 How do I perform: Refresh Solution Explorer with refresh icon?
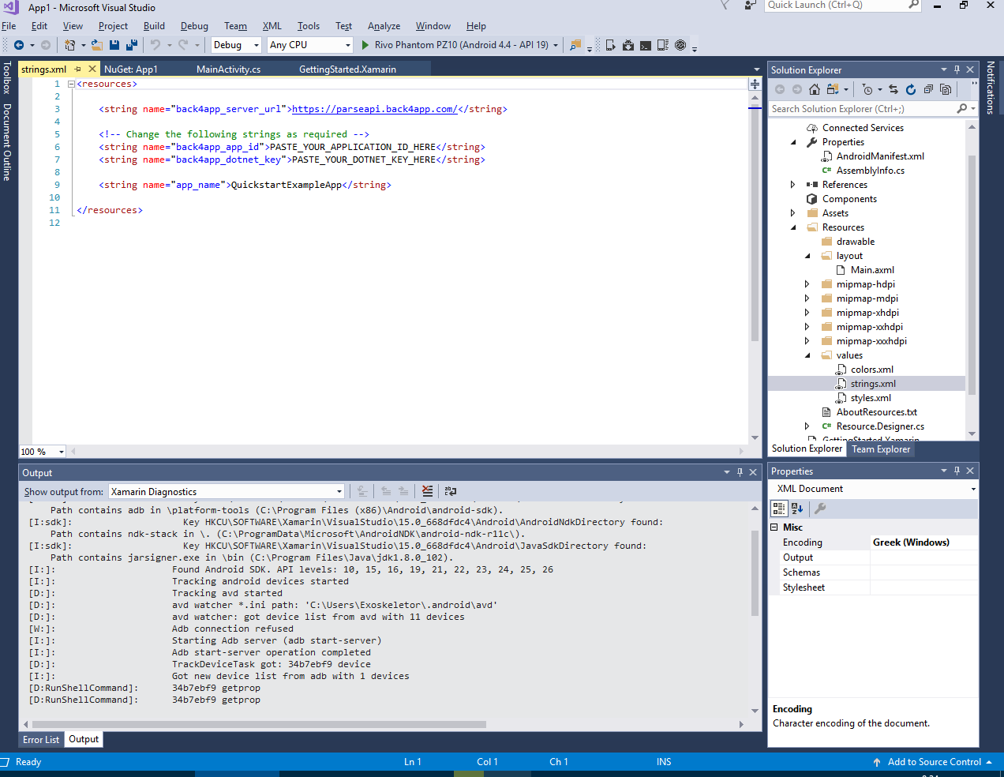point(911,89)
